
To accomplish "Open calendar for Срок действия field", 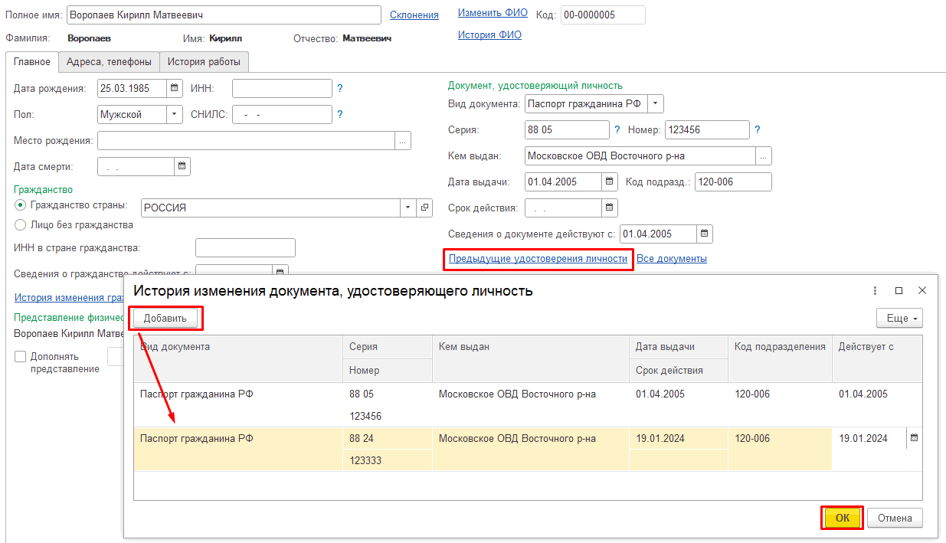I will coord(610,208).
